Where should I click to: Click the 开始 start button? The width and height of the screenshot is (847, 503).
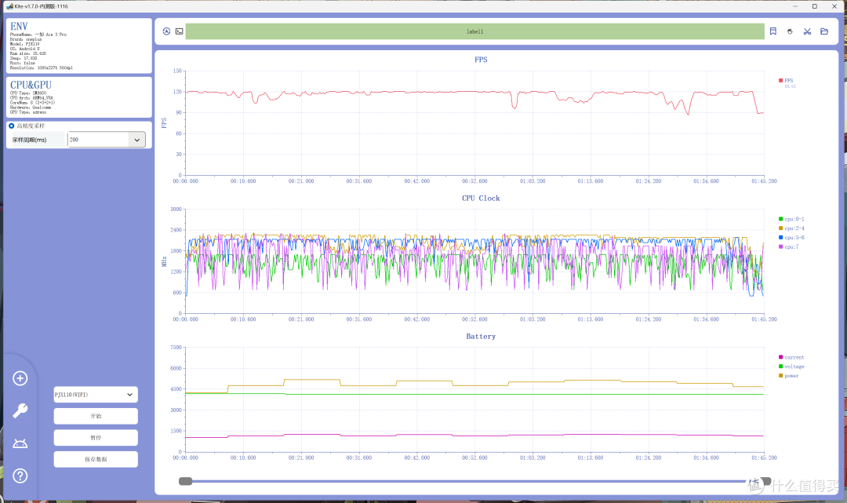pyautogui.click(x=96, y=416)
